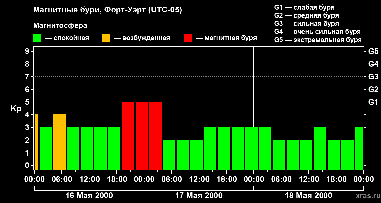Select the orange 'возбужденная' legend swatch
Screen dimensions: 381x203
[106, 38]
